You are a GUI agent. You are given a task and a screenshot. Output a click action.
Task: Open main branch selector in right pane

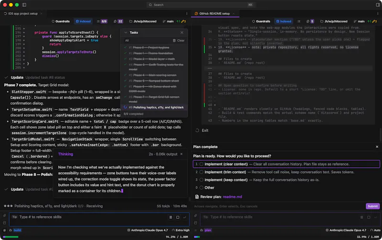pyautogui.click(x=359, y=22)
